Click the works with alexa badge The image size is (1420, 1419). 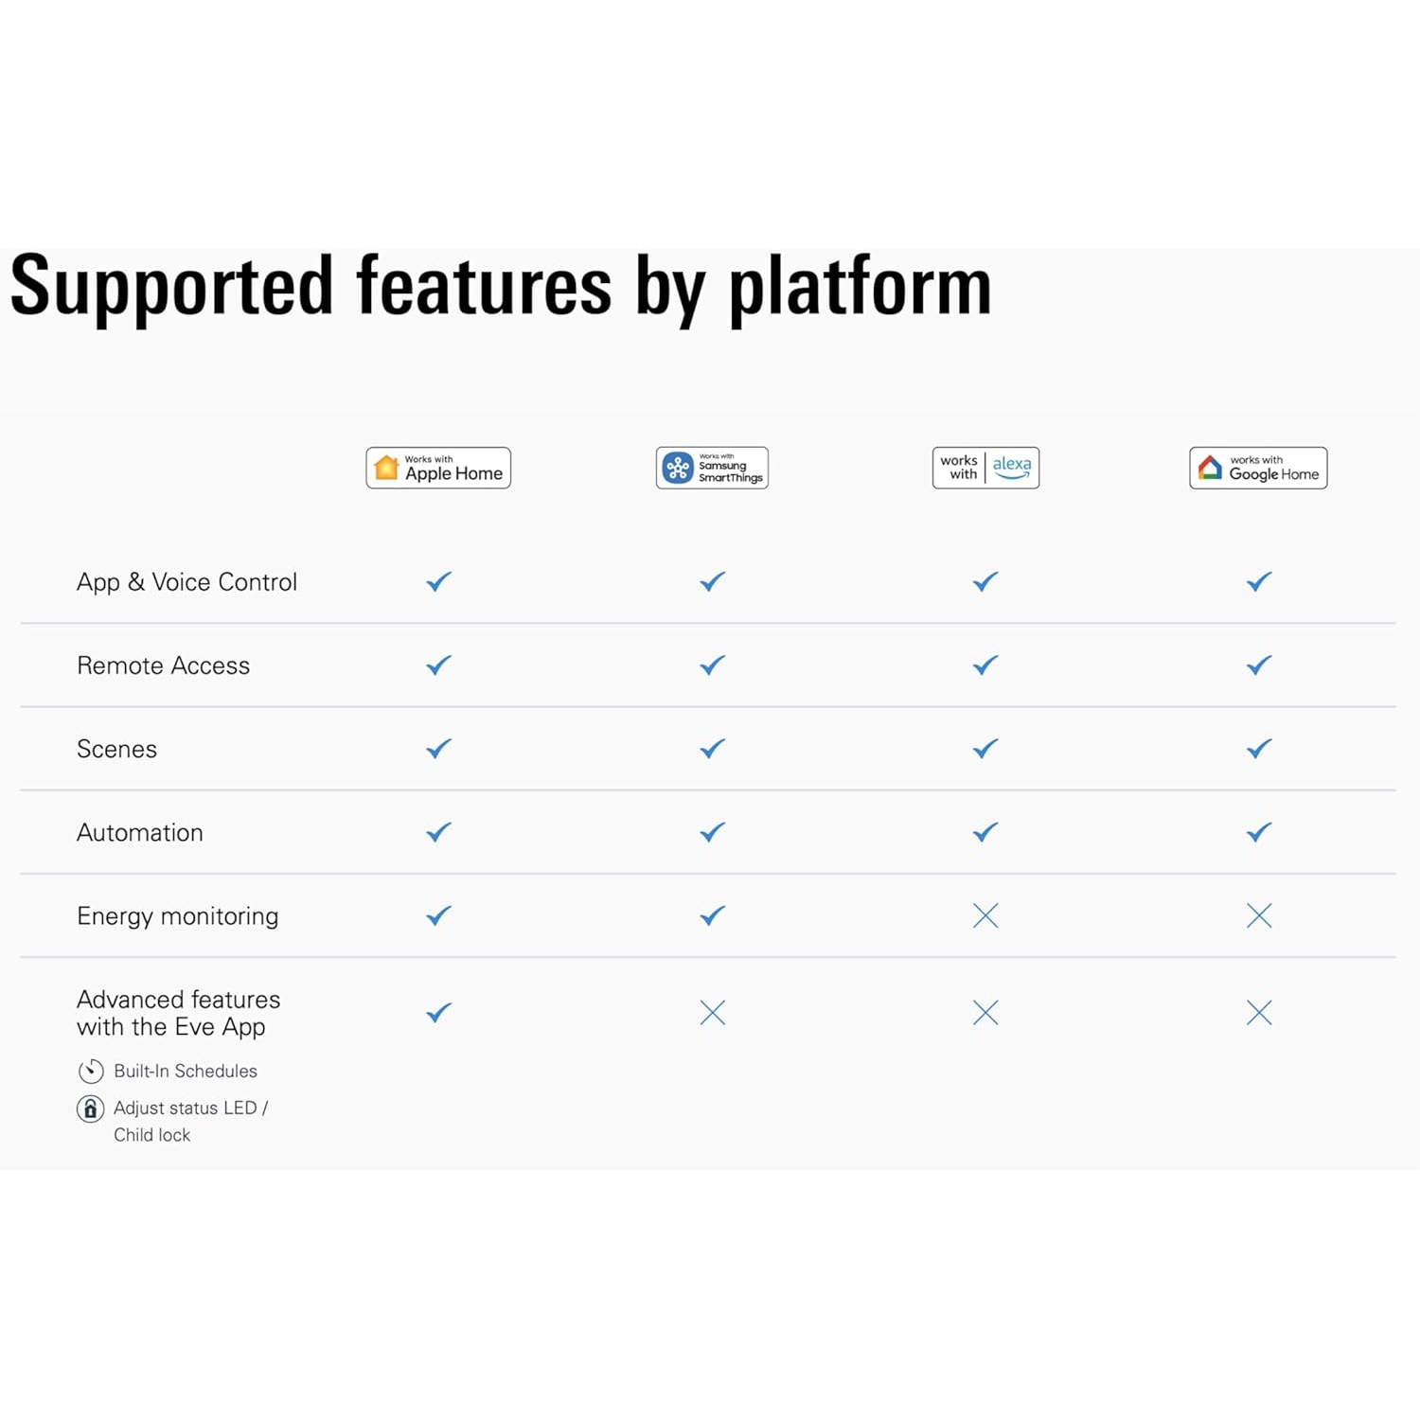[x=985, y=468]
